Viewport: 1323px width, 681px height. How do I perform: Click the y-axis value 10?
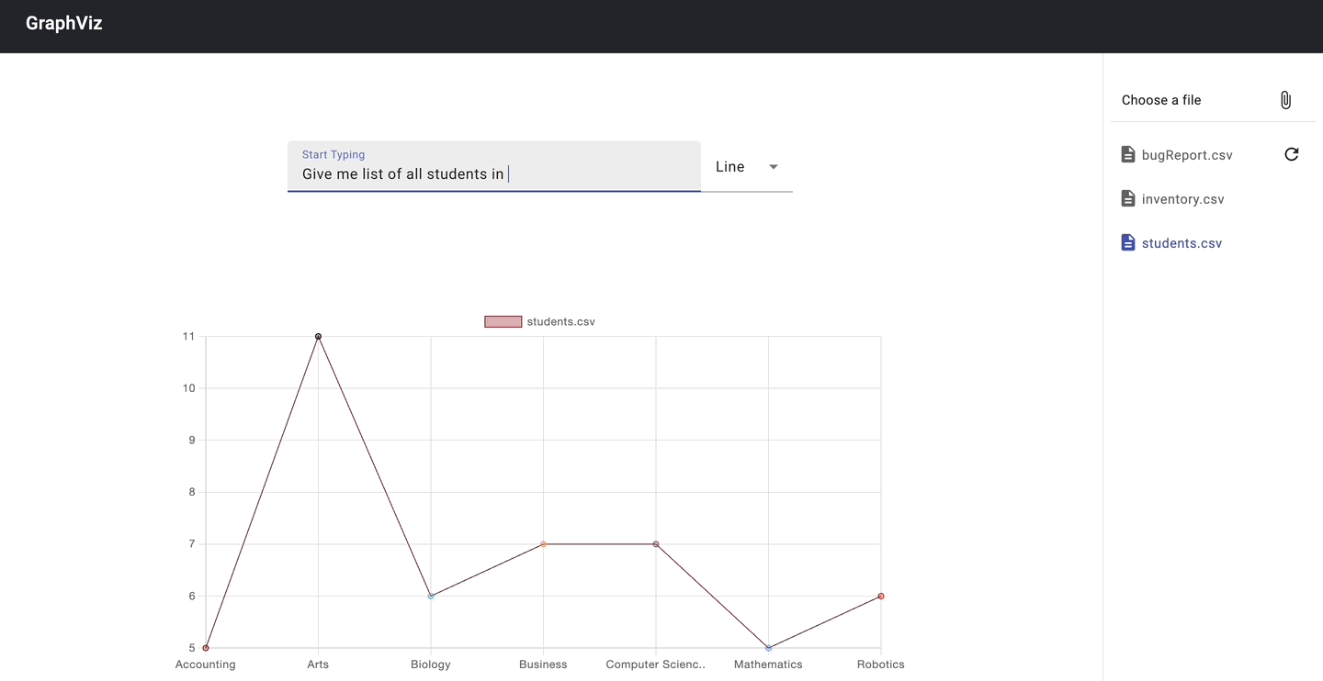[189, 388]
